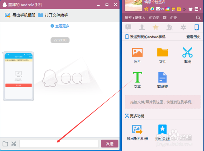Switch to the groups tab
This screenshot has width=204, height=151.
(169, 27)
